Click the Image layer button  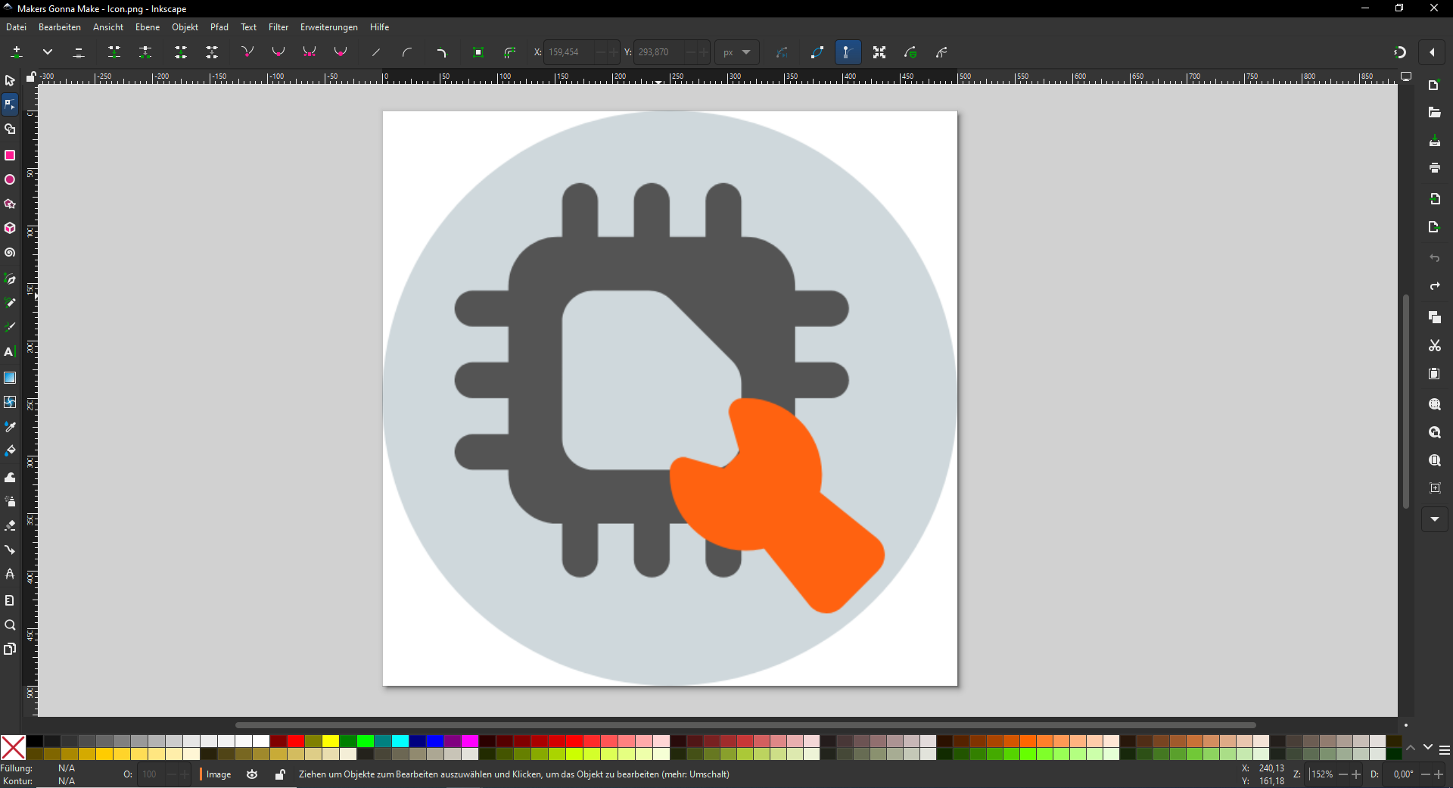[219, 774]
